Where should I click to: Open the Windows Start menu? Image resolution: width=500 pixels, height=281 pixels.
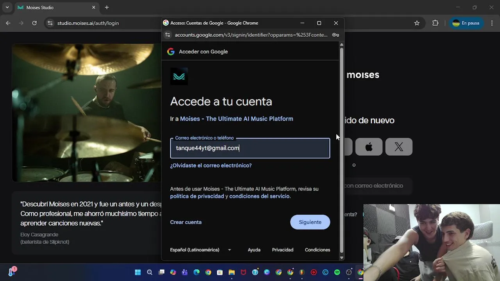click(138, 272)
